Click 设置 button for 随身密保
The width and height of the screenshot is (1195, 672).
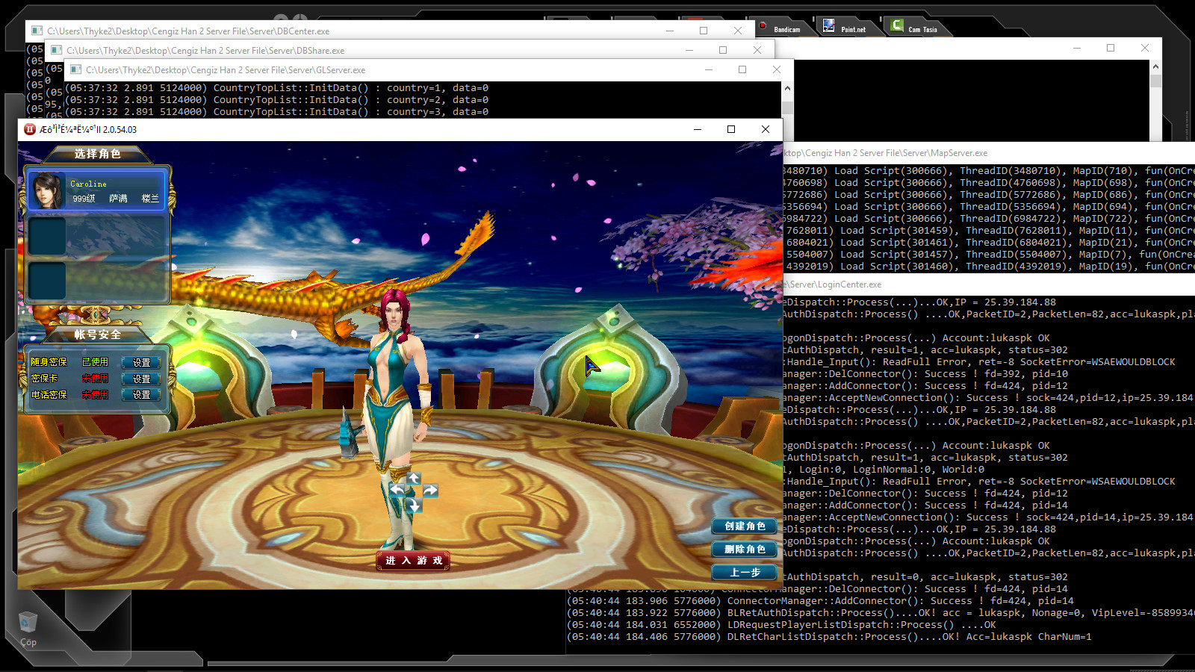tap(141, 362)
